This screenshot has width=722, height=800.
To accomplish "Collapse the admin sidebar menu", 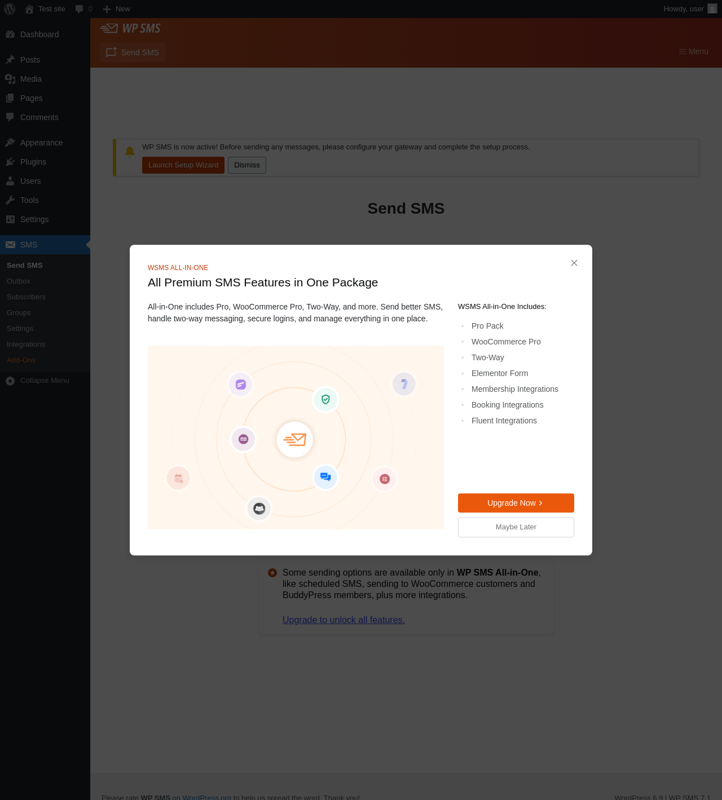I will click(x=45, y=381).
